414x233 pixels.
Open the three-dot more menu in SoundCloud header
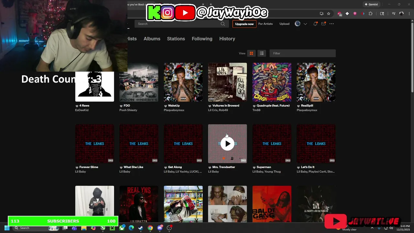[x=332, y=24]
